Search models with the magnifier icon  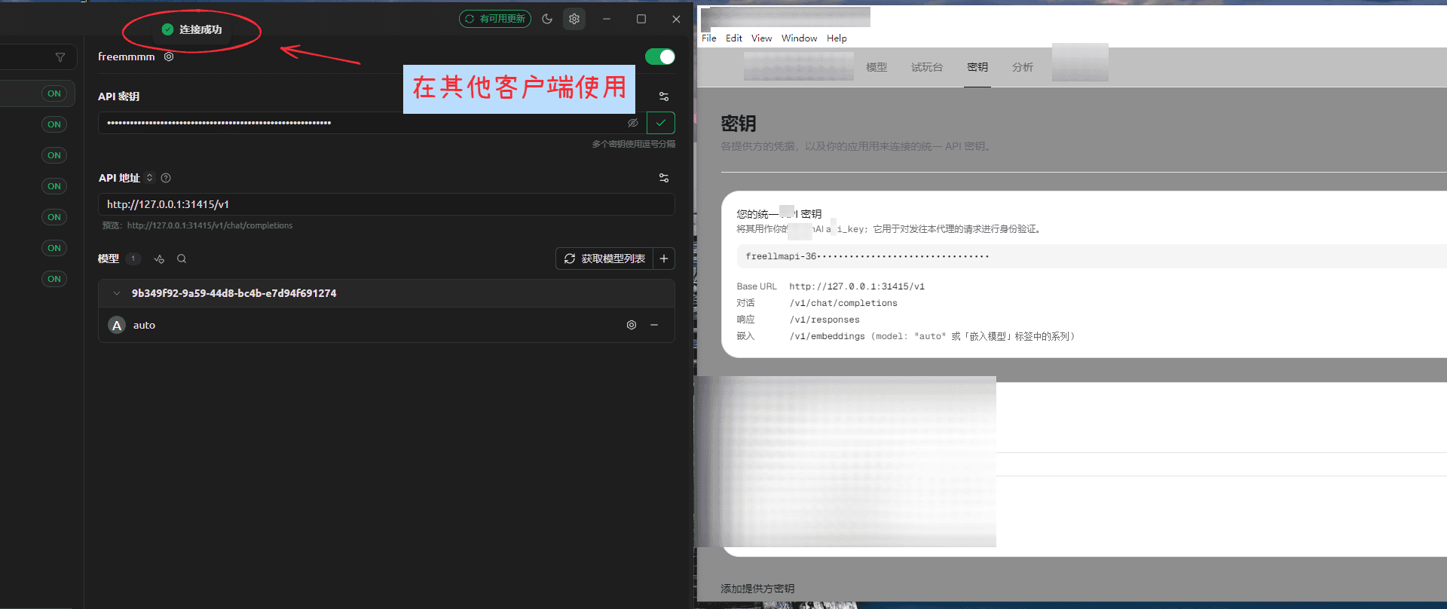tap(182, 259)
